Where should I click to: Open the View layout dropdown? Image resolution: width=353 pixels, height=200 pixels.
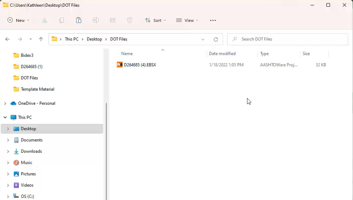(x=187, y=21)
